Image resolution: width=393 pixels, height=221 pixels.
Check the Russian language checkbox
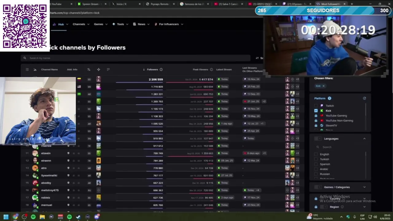click(x=316, y=174)
